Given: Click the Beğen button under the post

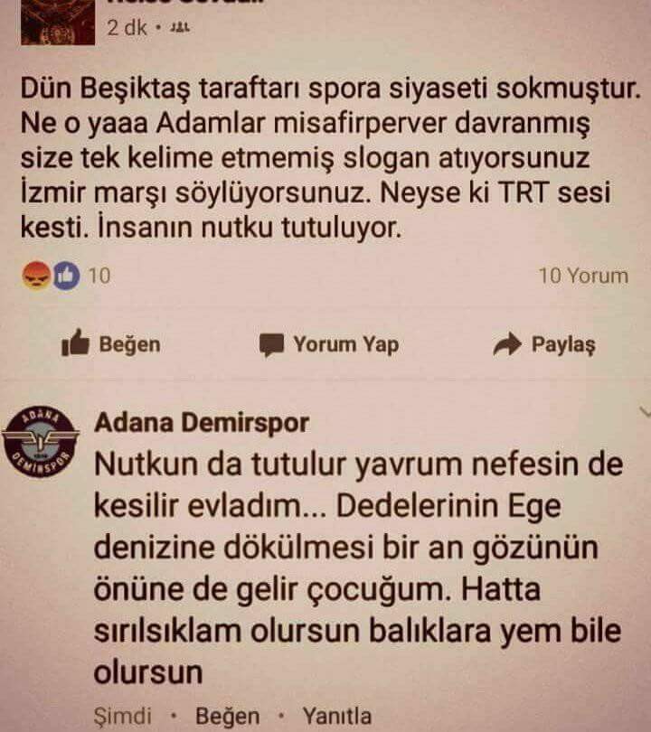Looking at the screenshot, I should point(111,344).
